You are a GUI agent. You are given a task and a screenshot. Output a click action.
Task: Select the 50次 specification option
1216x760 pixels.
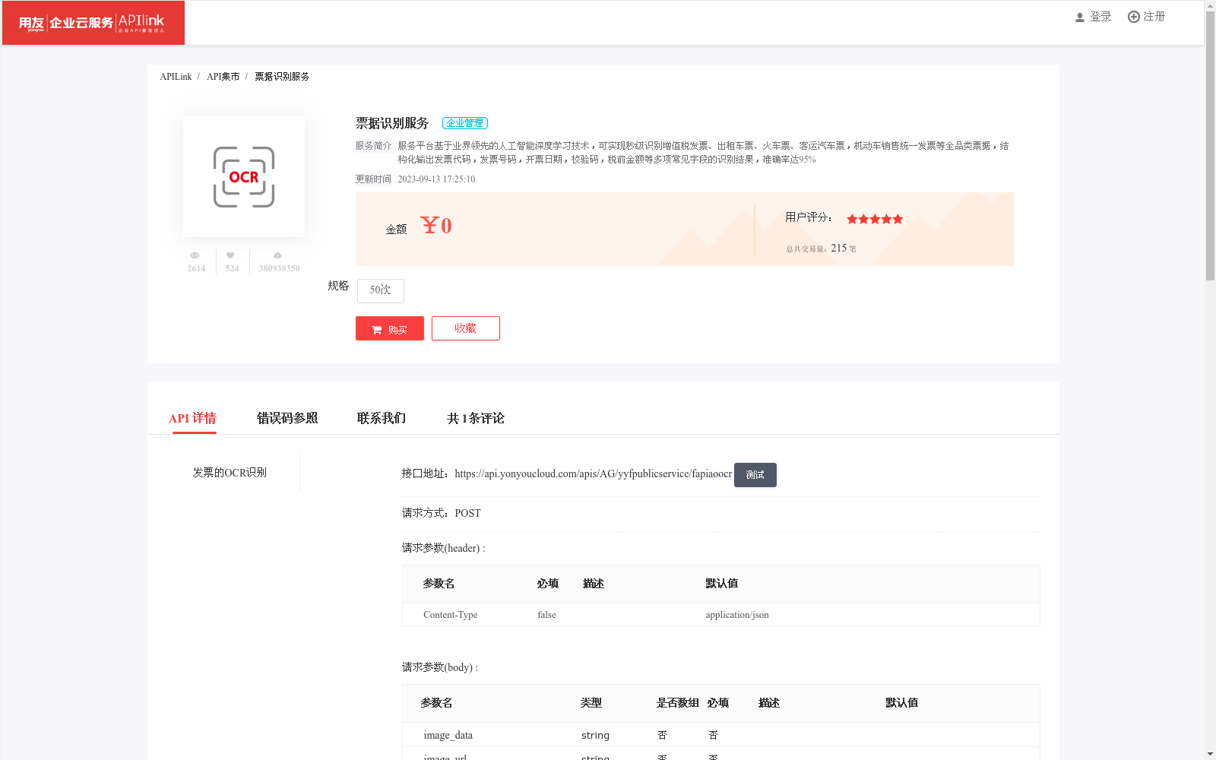(381, 290)
